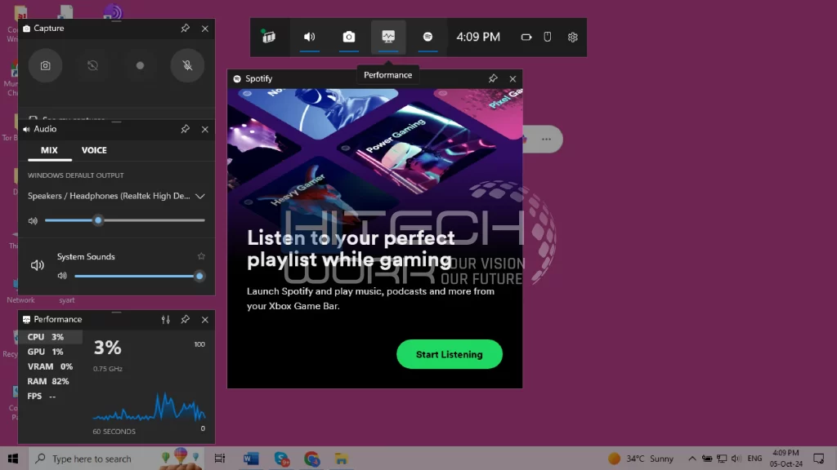Close the Spotify widget
This screenshot has height=470, width=837.
[x=512, y=78]
